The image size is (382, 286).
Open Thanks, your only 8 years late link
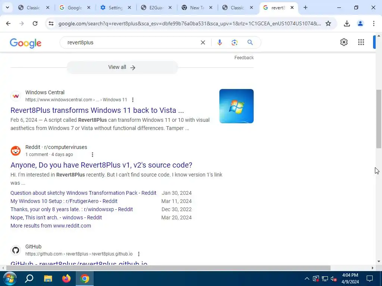[x=71, y=209]
